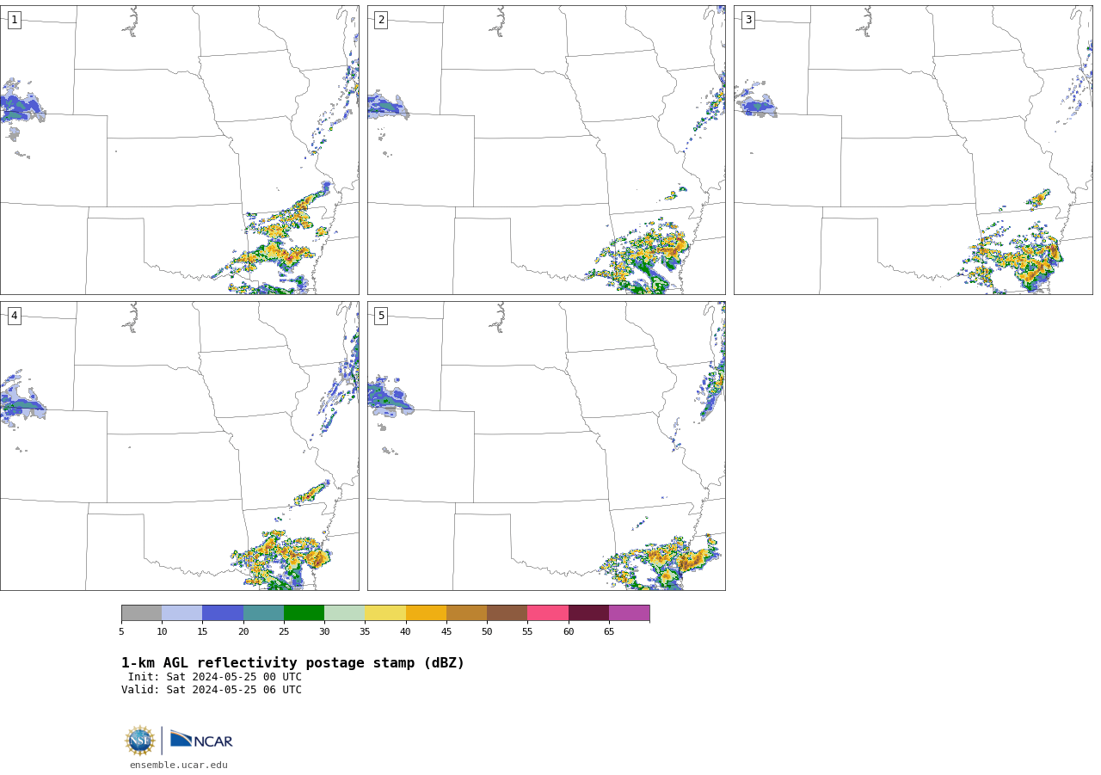Screen dimensions: 1101x775
Task: Open ensemble member 5 reflectivity map
Action: coord(546,446)
